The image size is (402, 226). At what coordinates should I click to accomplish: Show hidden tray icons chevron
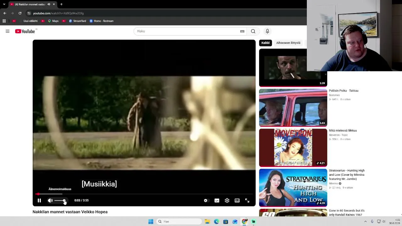[x=365, y=222]
